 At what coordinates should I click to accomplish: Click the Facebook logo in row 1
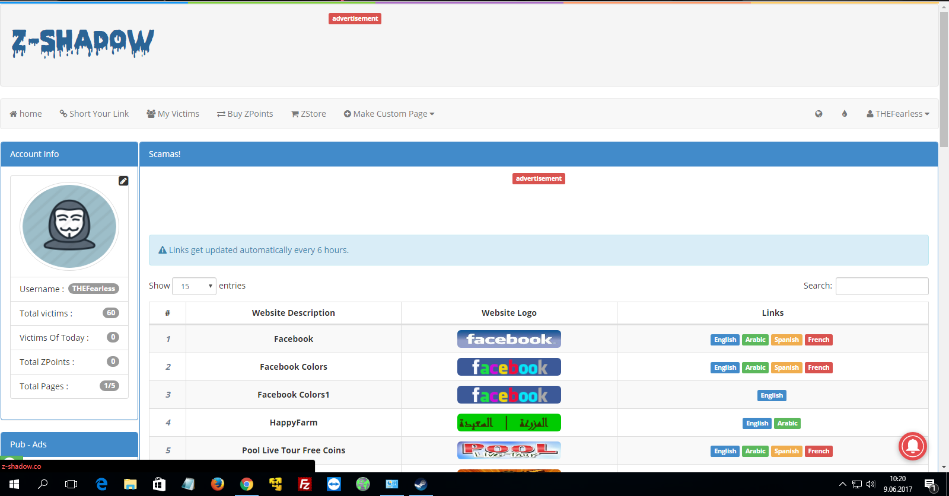coord(509,339)
